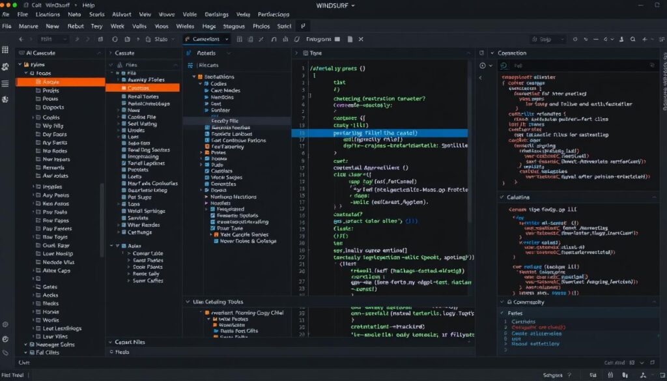Screen dimensions: 667x381
Task: Click the orange folder icon beside Fyims
Action: click(26, 64)
